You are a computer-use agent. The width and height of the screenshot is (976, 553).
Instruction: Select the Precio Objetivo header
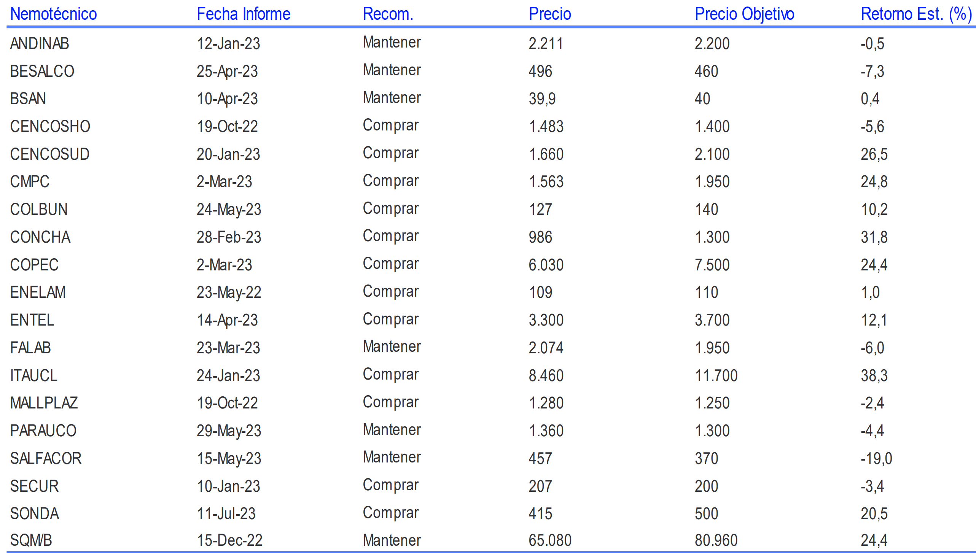tap(744, 14)
